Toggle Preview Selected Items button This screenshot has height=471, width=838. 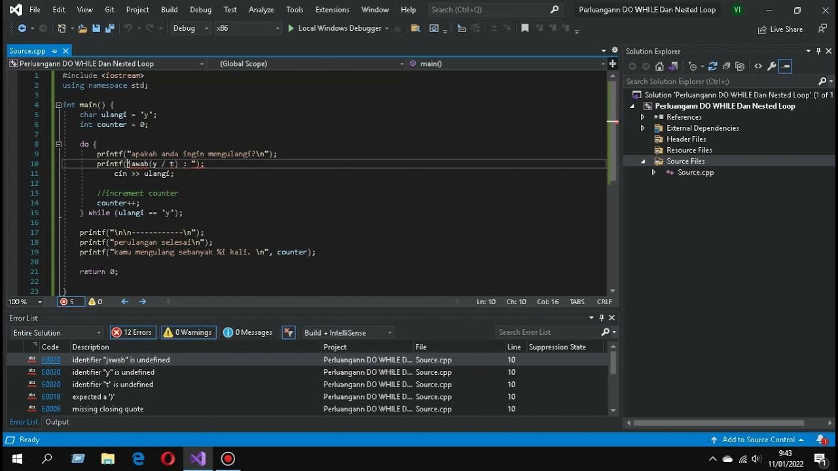(786, 66)
